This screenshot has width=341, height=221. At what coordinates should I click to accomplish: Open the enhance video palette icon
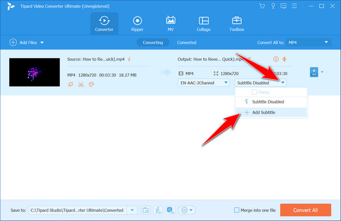pos(92,84)
